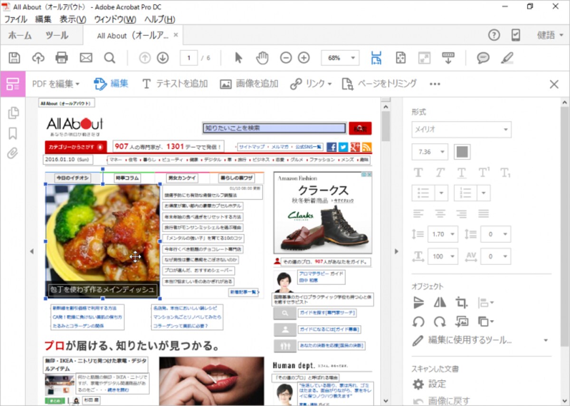
Task: Flip object vertically icon
Action: 418,302
